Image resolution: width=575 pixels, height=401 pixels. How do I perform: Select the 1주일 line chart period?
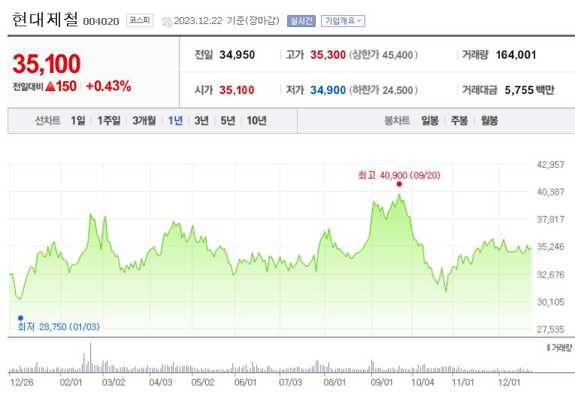click(108, 120)
